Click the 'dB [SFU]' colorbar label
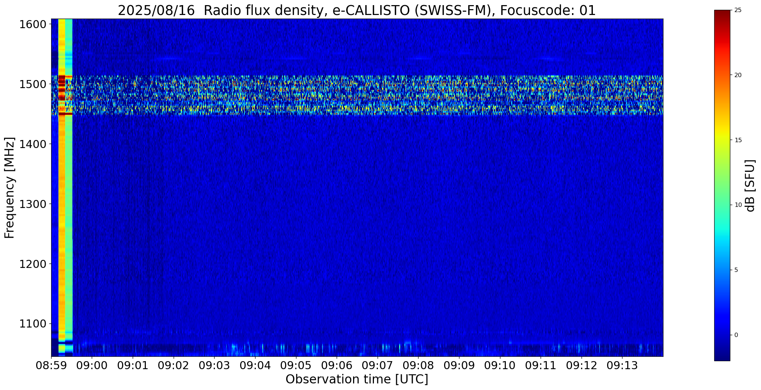 pos(750,186)
